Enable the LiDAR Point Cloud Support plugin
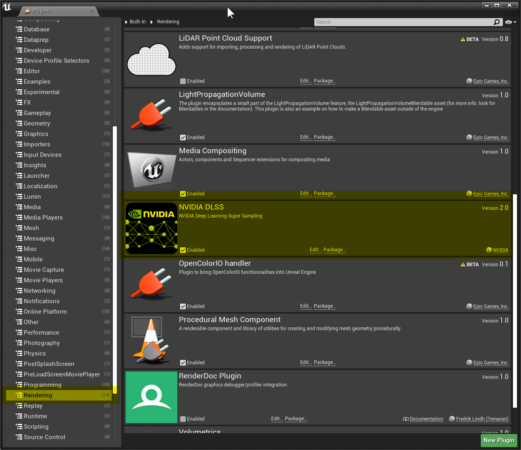Image resolution: width=521 pixels, height=450 pixels. (183, 81)
